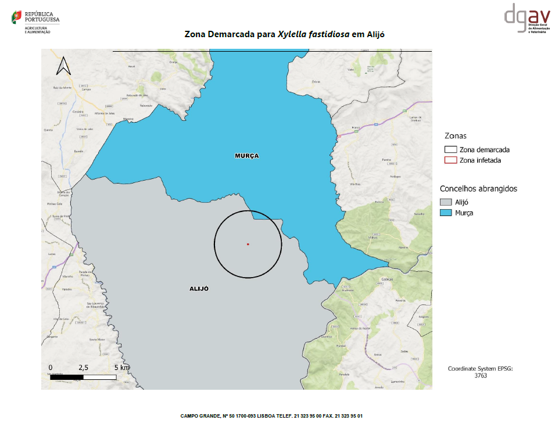The image size is (555, 431).
Task: Click the Zonas legend heading
Action: click(456, 136)
